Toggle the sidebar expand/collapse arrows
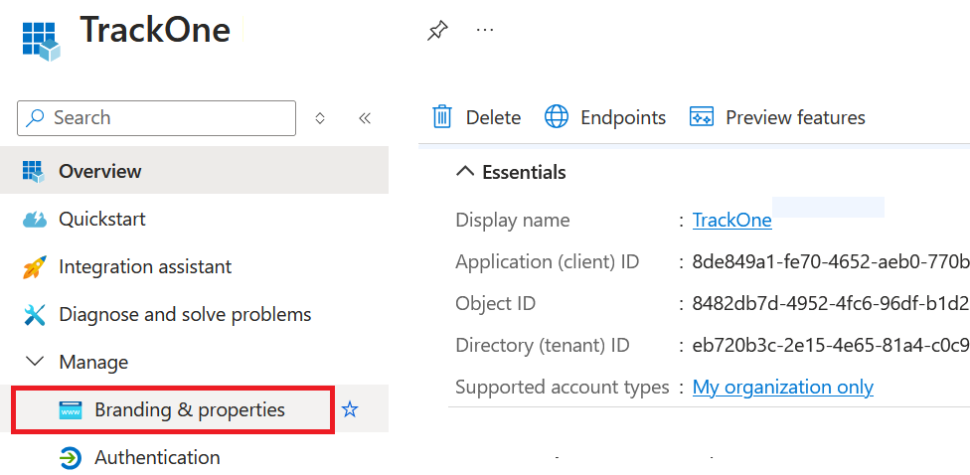This screenshot has height=475, width=970. pos(320,118)
